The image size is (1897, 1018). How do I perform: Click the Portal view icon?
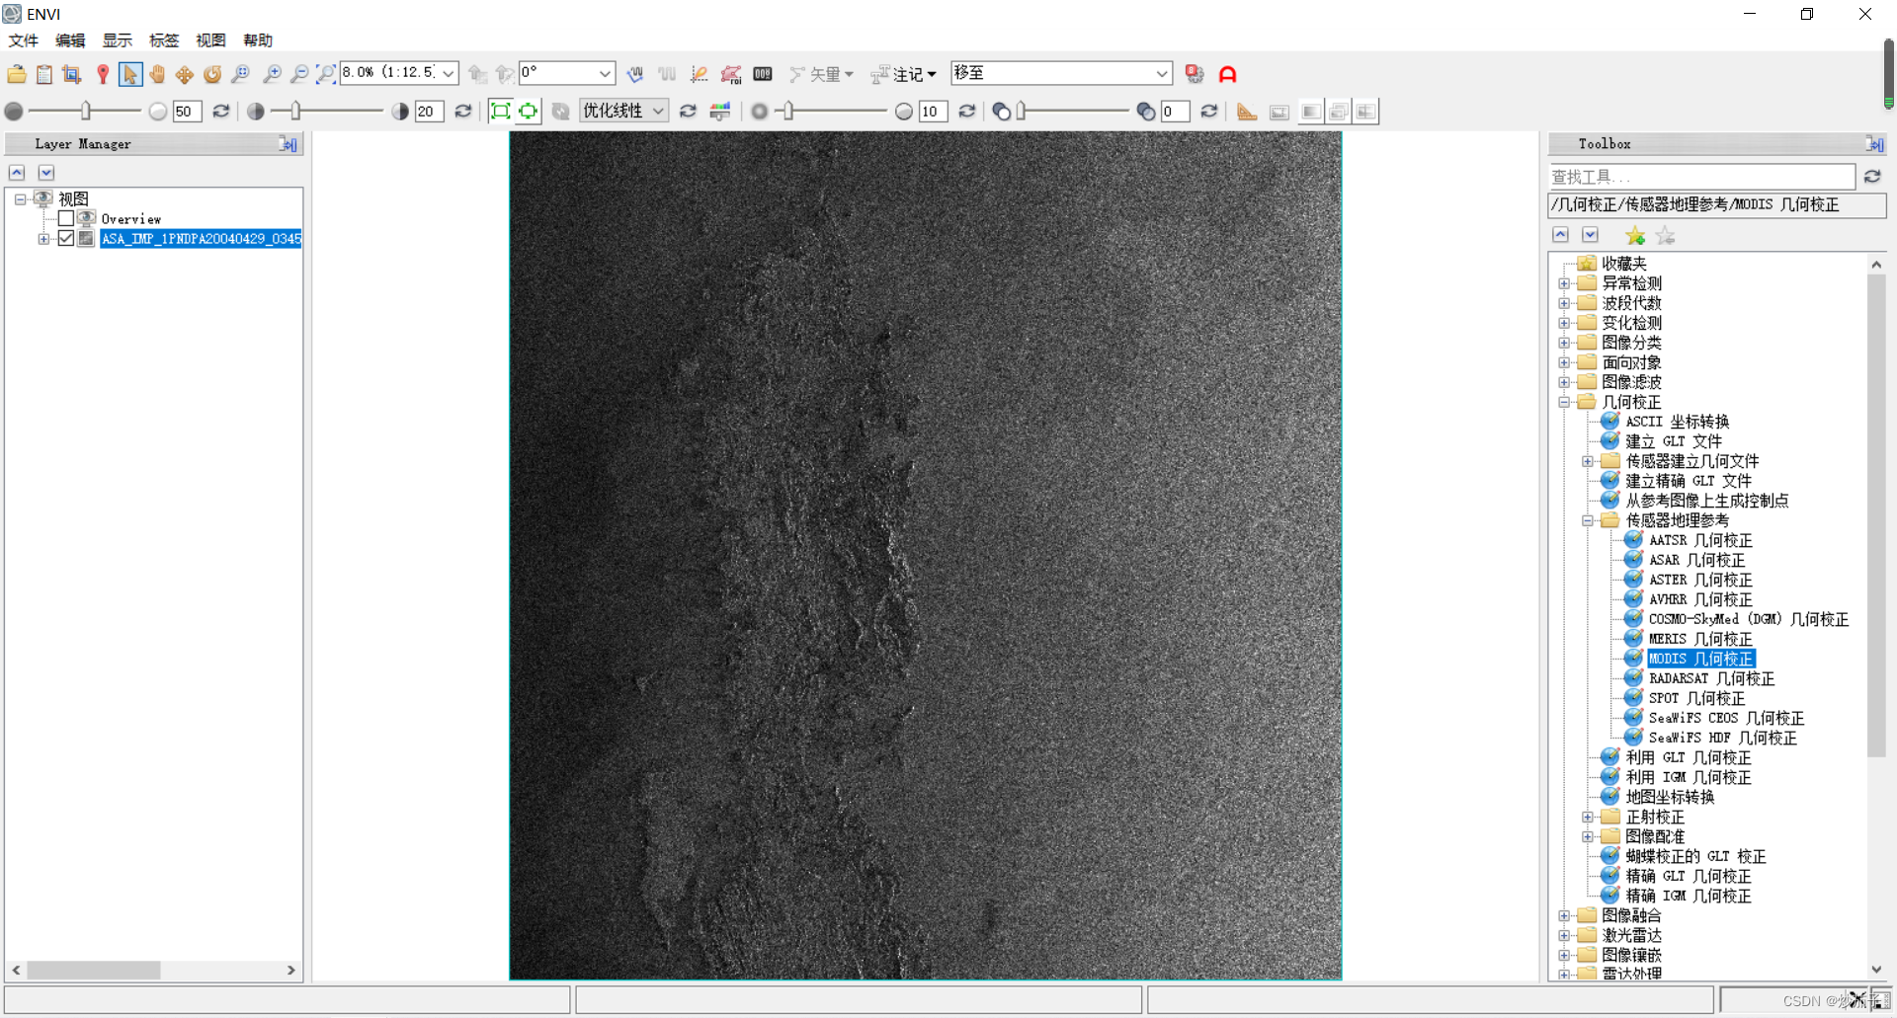pyautogui.click(x=1279, y=112)
